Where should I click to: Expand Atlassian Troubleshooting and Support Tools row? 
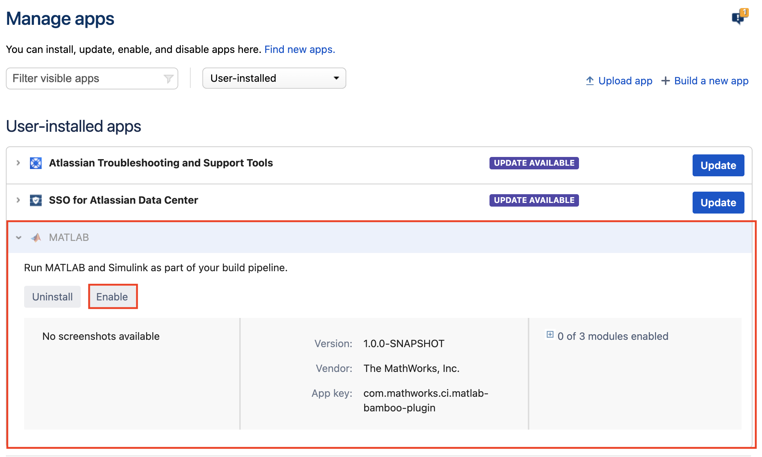pyautogui.click(x=18, y=163)
